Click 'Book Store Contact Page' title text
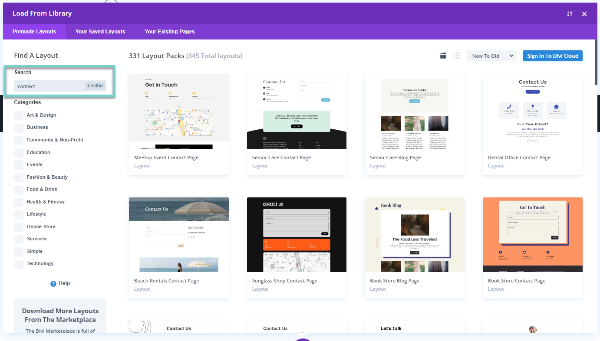The image size is (600, 341). click(517, 281)
